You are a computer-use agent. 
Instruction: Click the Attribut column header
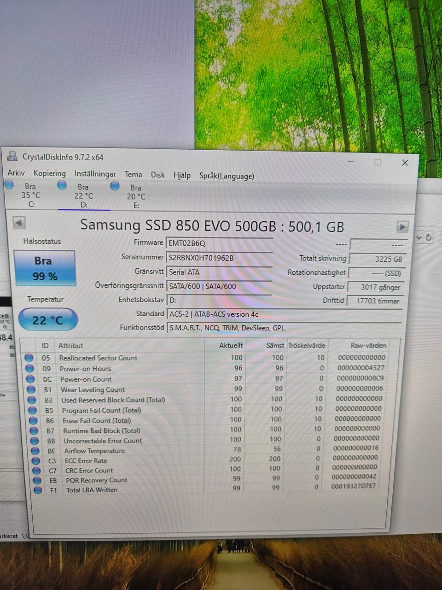[71, 345]
